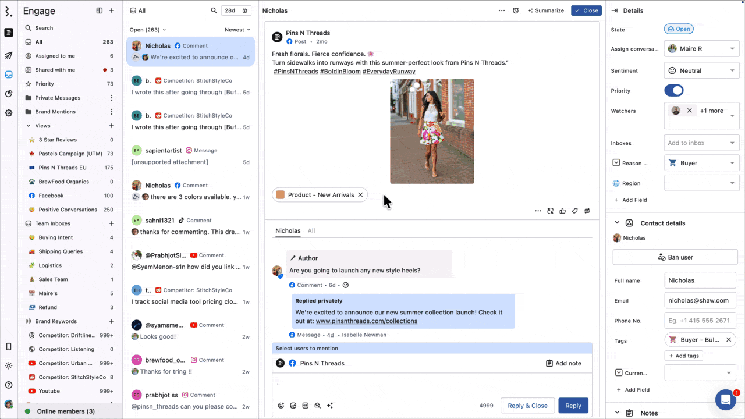Open the Intercom chat bubble
This screenshot has height=419, width=745.
tap(725, 400)
